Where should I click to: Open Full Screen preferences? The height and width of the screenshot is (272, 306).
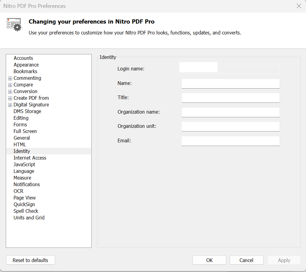pyautogui.click(x=25, y=131)
